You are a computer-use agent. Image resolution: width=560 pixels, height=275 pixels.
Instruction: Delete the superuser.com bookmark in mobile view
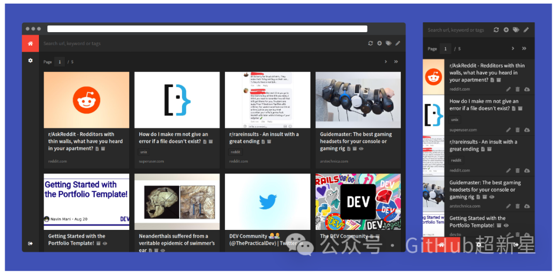click(x=517, y=130)
